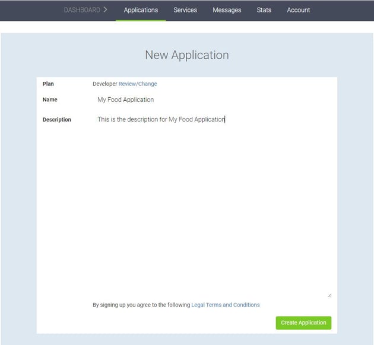Return to DASHBOARD breadcrumb
Screen dimensions: 374x345
click(82, 10)
